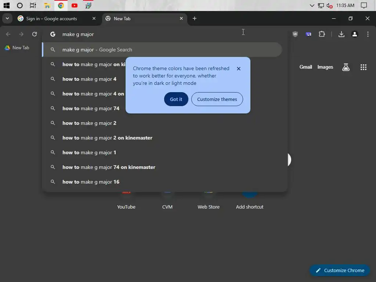Select the New Tab tab

tap(145, 18)
